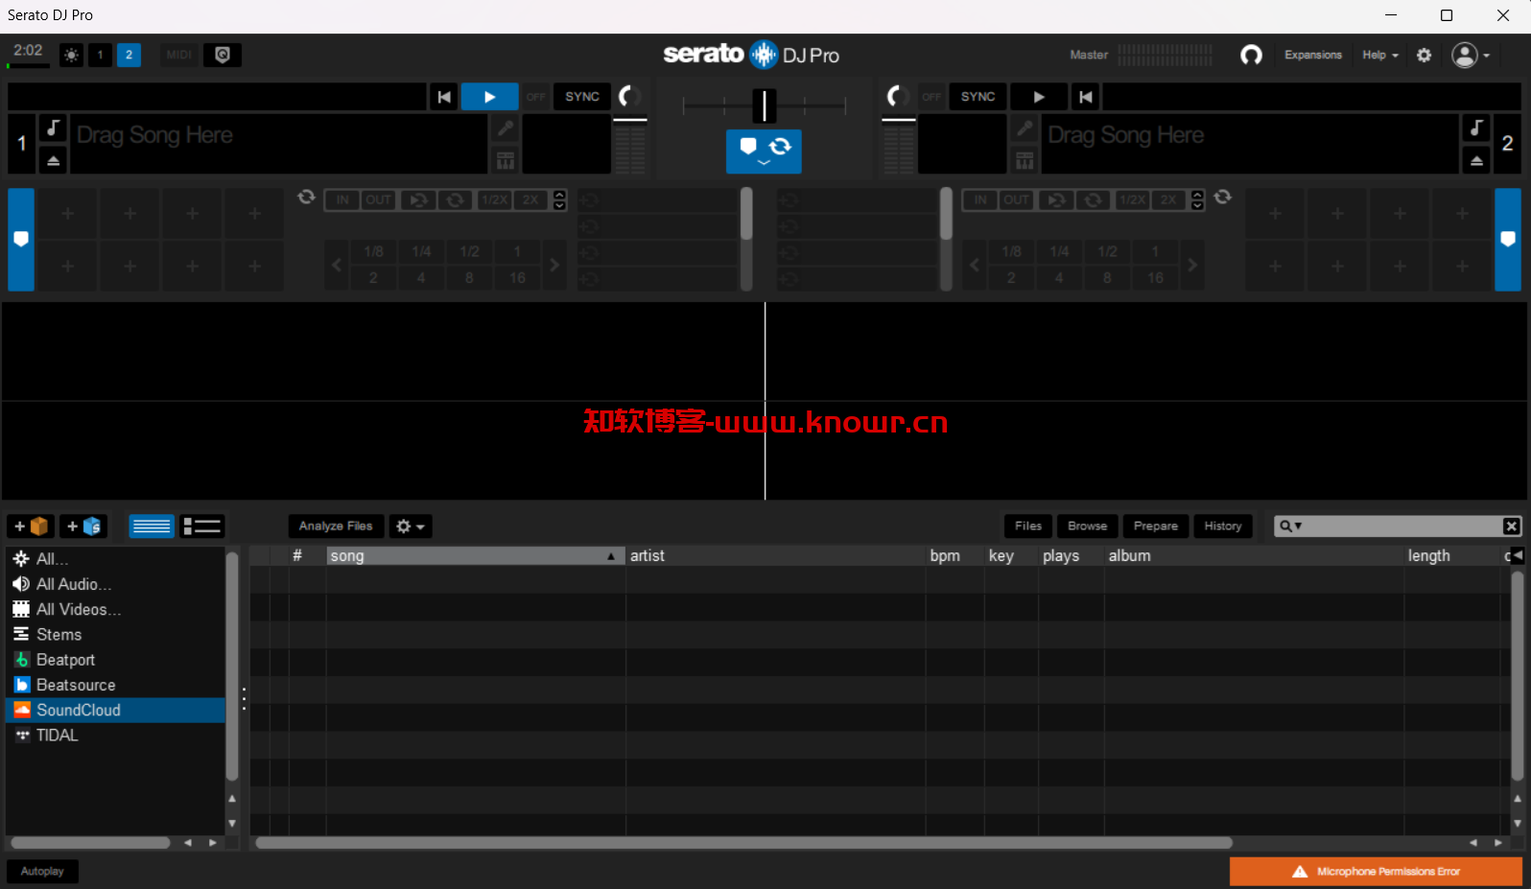This screenshot has height=889, width=1531.
Task: Toggle deck 2 auto loop icon
Action: click(1223, 197)
